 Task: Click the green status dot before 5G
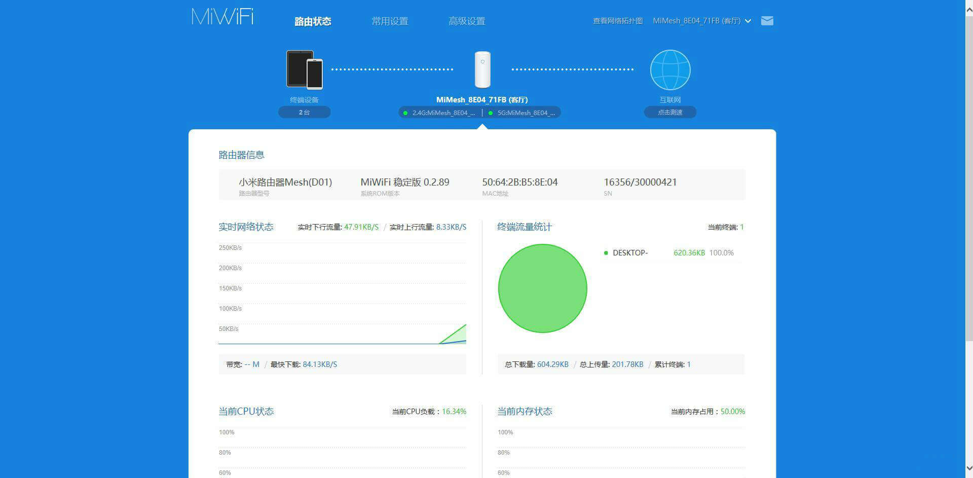490,113
